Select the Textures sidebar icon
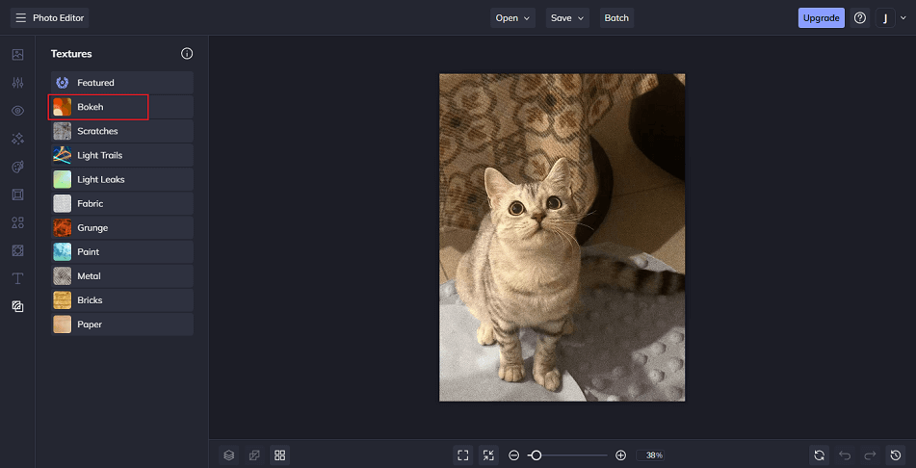The height and width of the screenshot is (468, 916). pyautogui.click(x=17, y=306)
